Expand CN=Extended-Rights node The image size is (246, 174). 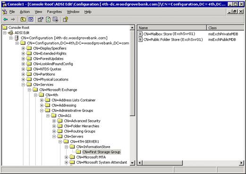coord(23,54)
